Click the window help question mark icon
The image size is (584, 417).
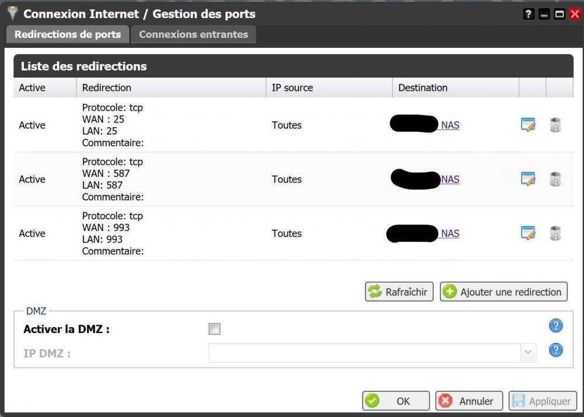[529, 14]
